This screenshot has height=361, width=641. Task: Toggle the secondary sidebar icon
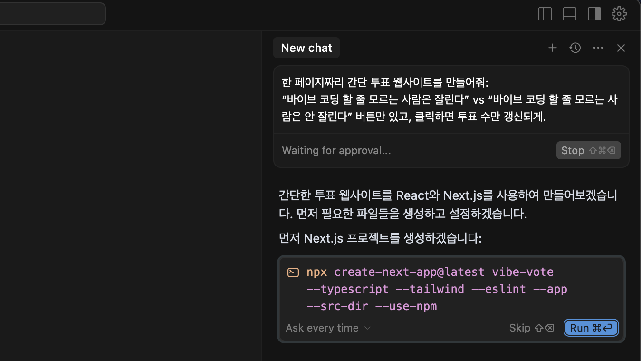coord(594,14)
